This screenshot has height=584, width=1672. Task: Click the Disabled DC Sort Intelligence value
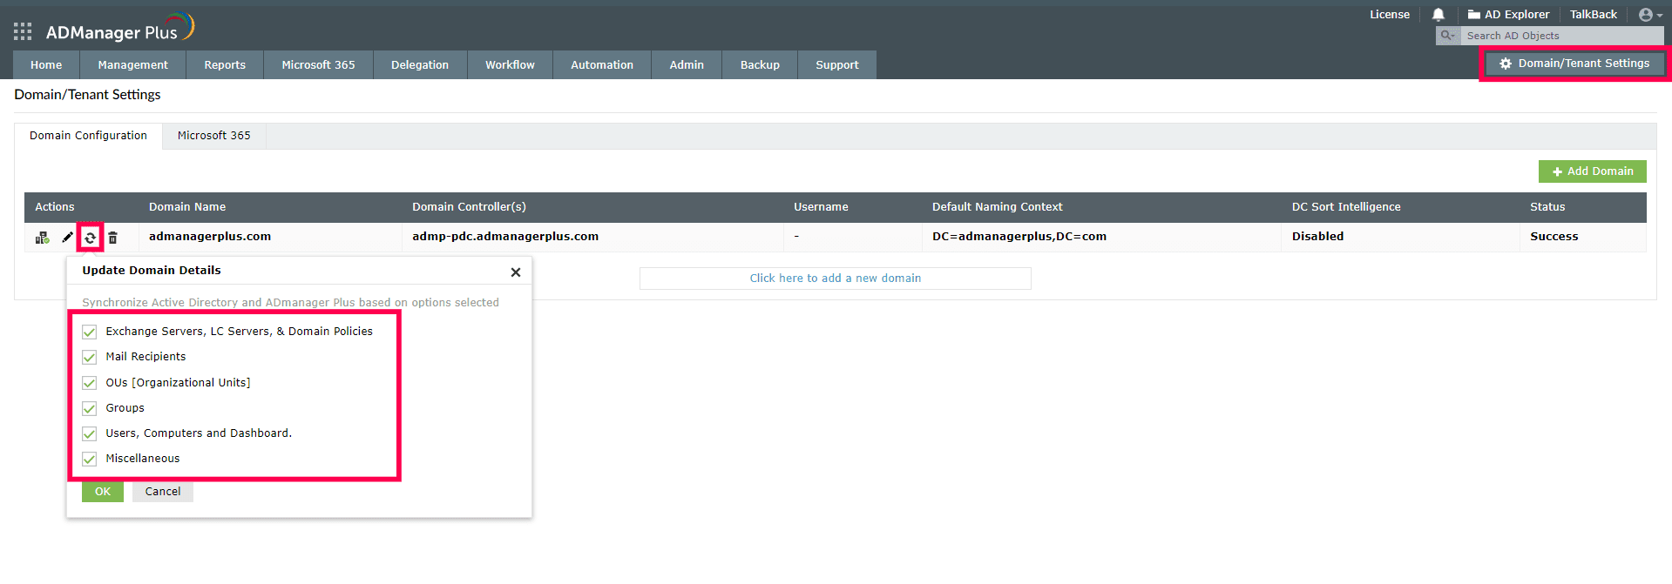click(1317, 237)
